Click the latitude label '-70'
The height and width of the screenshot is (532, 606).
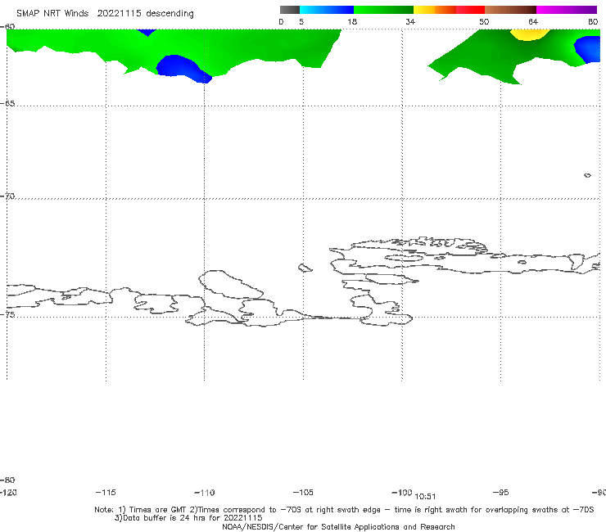(7, 196)
